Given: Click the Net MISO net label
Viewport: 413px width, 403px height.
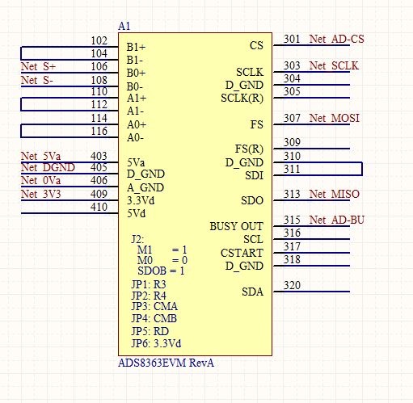Looking at the screenshot, I should (335, 194).
